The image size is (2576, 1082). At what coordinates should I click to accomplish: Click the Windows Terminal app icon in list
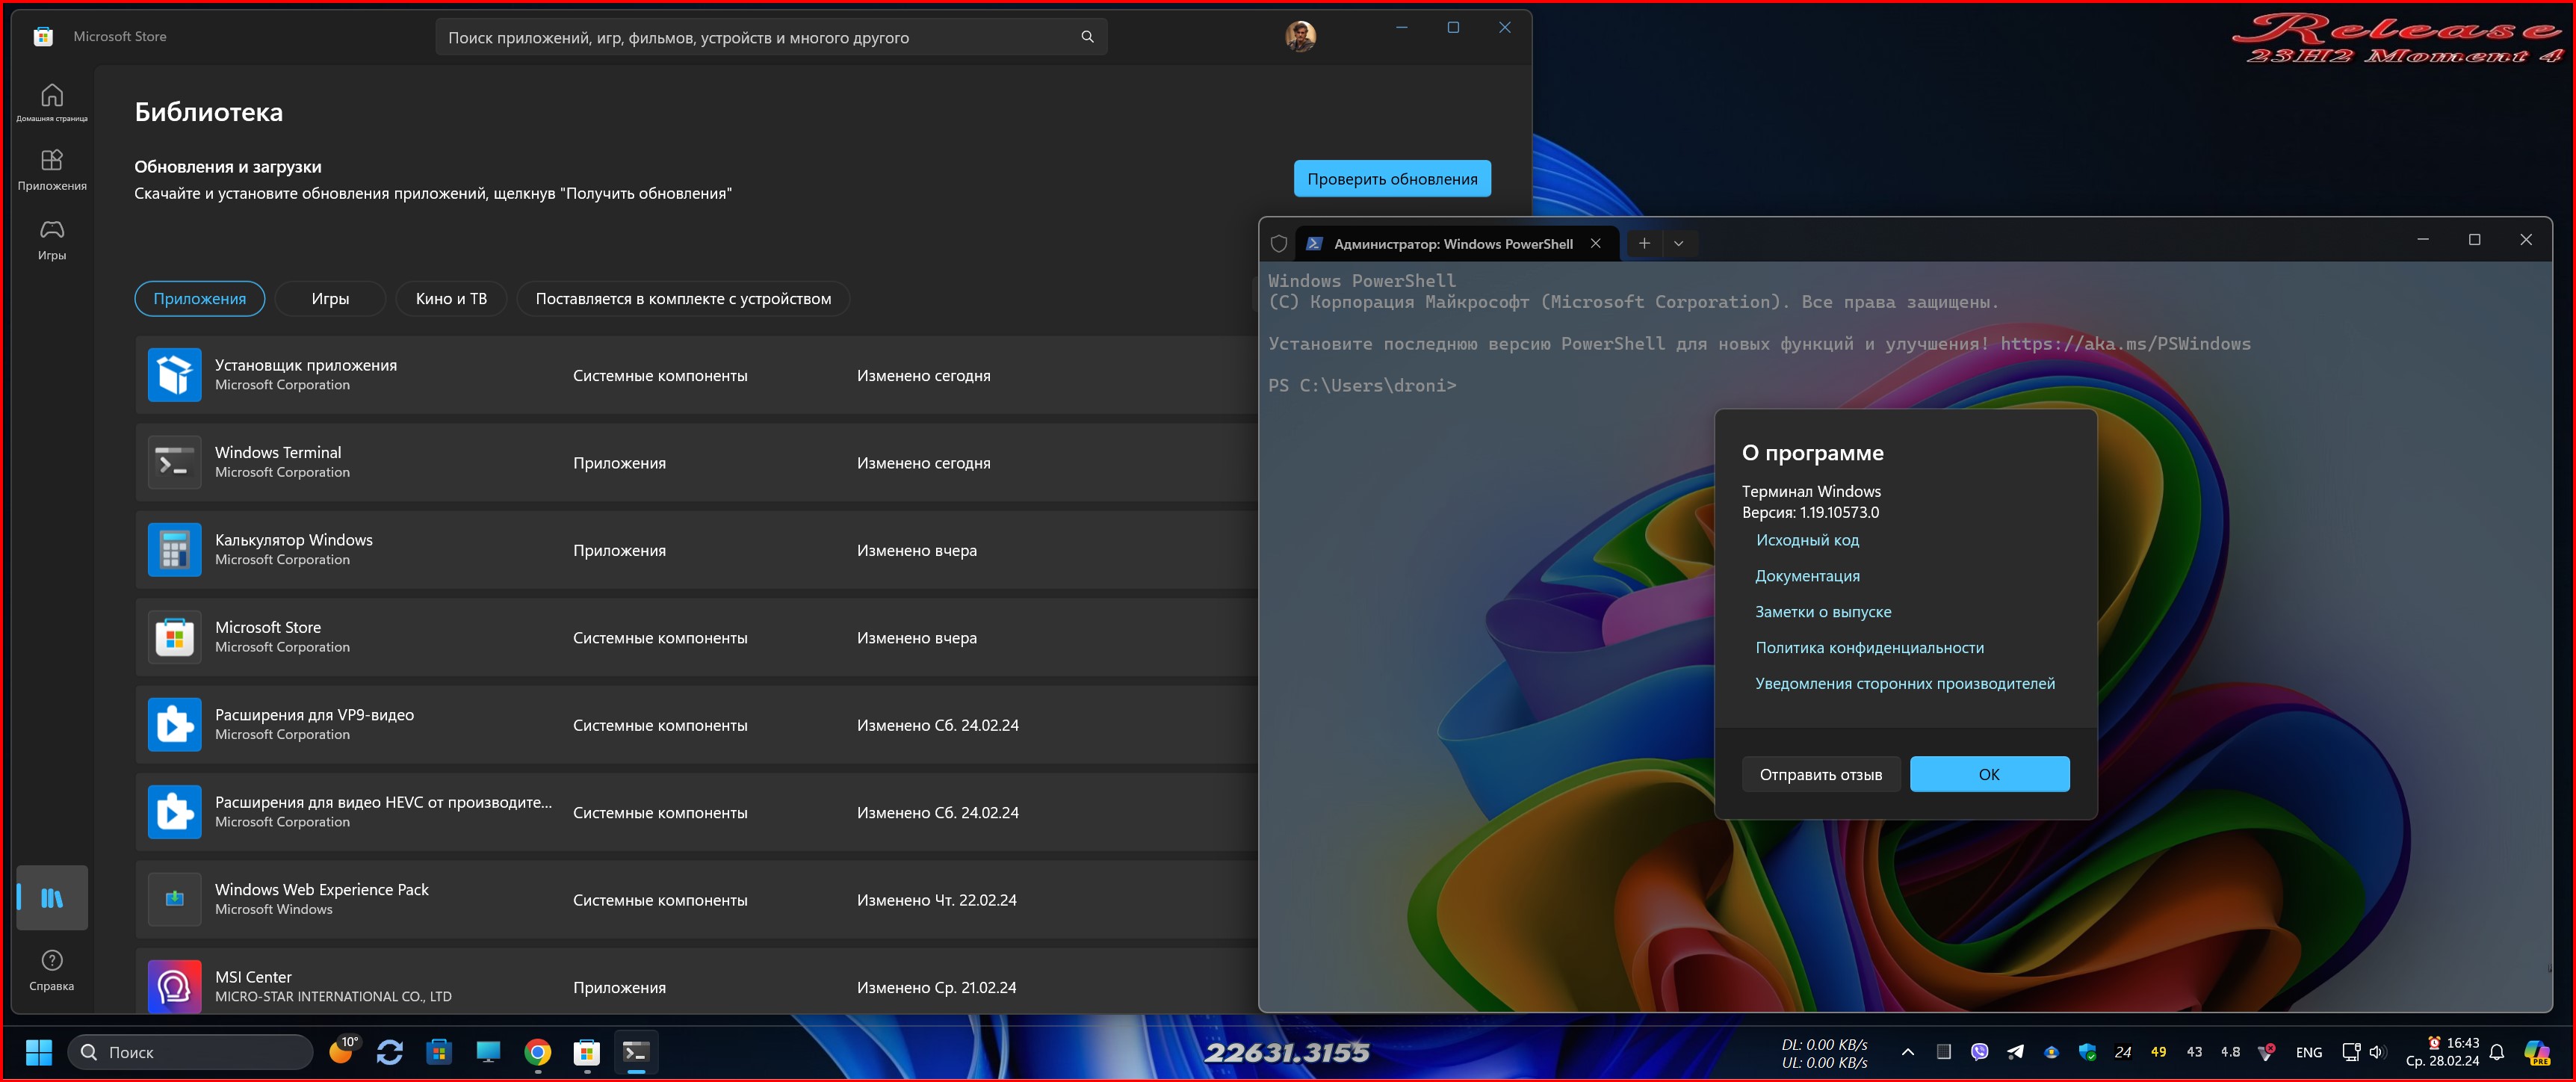(x=174, y=462)
